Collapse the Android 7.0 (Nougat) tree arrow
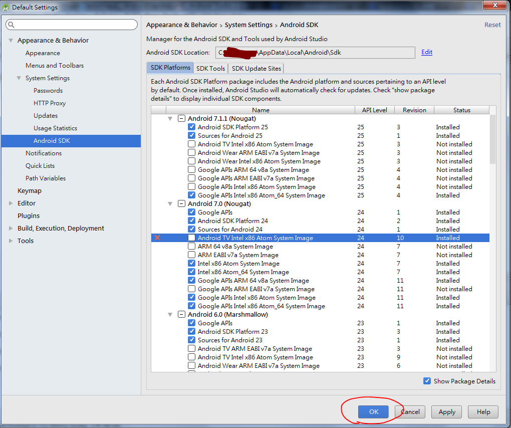Screen dimensions: 511x428 (x=170, y=204)
